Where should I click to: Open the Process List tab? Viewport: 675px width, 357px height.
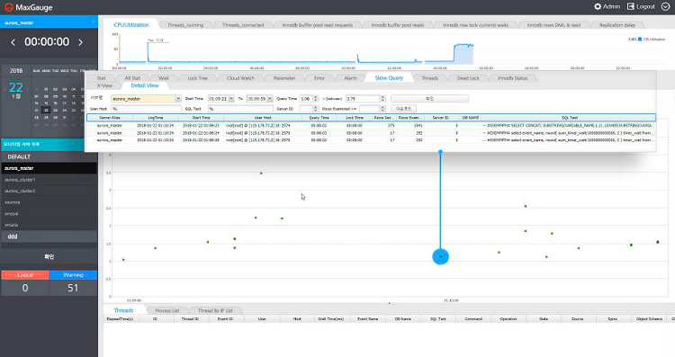[x=167, y=310]
